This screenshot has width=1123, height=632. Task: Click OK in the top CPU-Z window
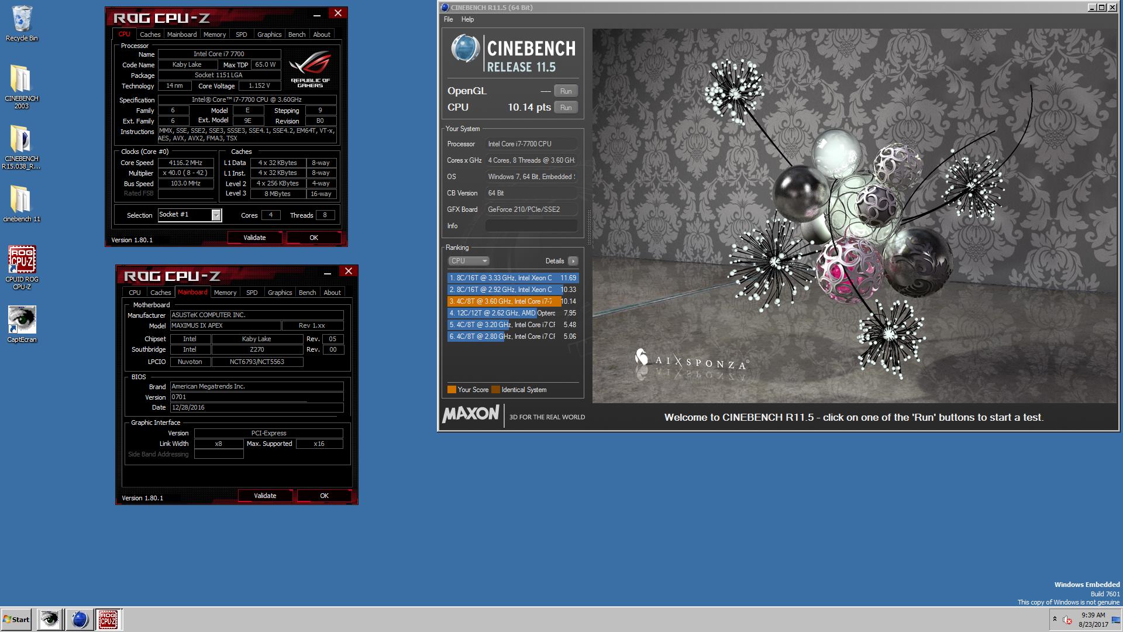click(314, 238)
